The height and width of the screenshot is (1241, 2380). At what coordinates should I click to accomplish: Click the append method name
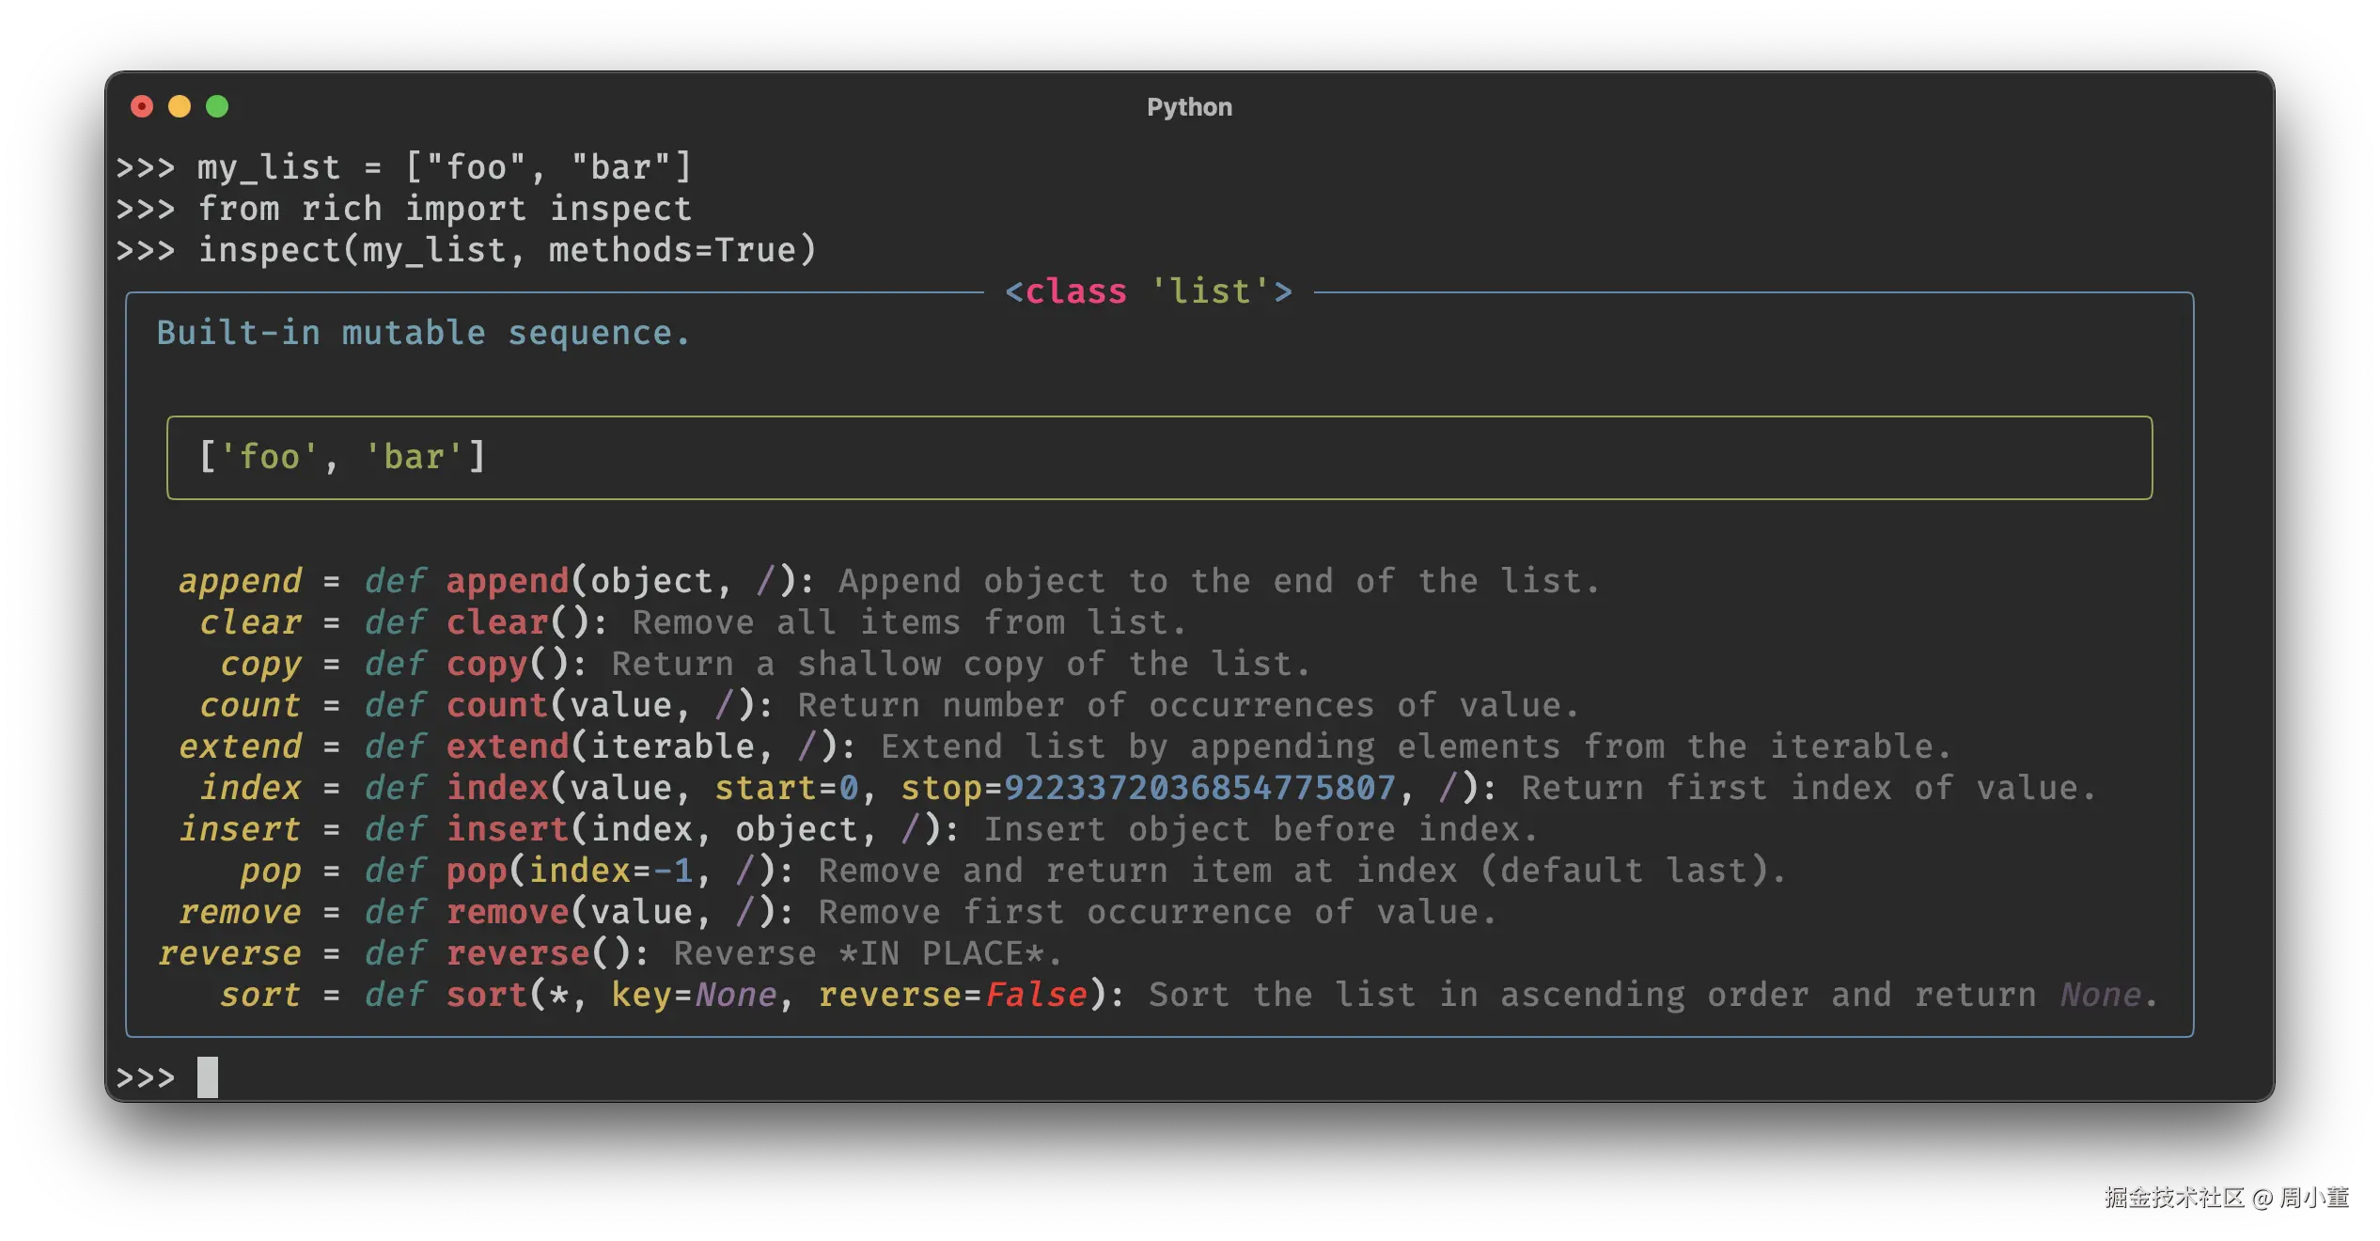click(241, 581)
